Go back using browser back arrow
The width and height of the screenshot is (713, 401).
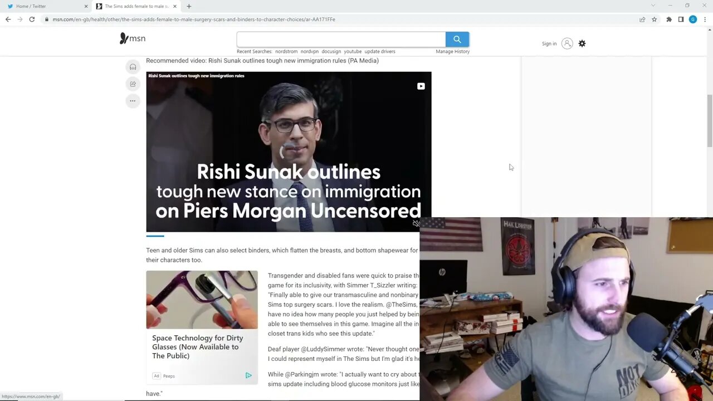pos(8,19)
